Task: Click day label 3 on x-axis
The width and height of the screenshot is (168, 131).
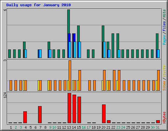Action: 21,127
